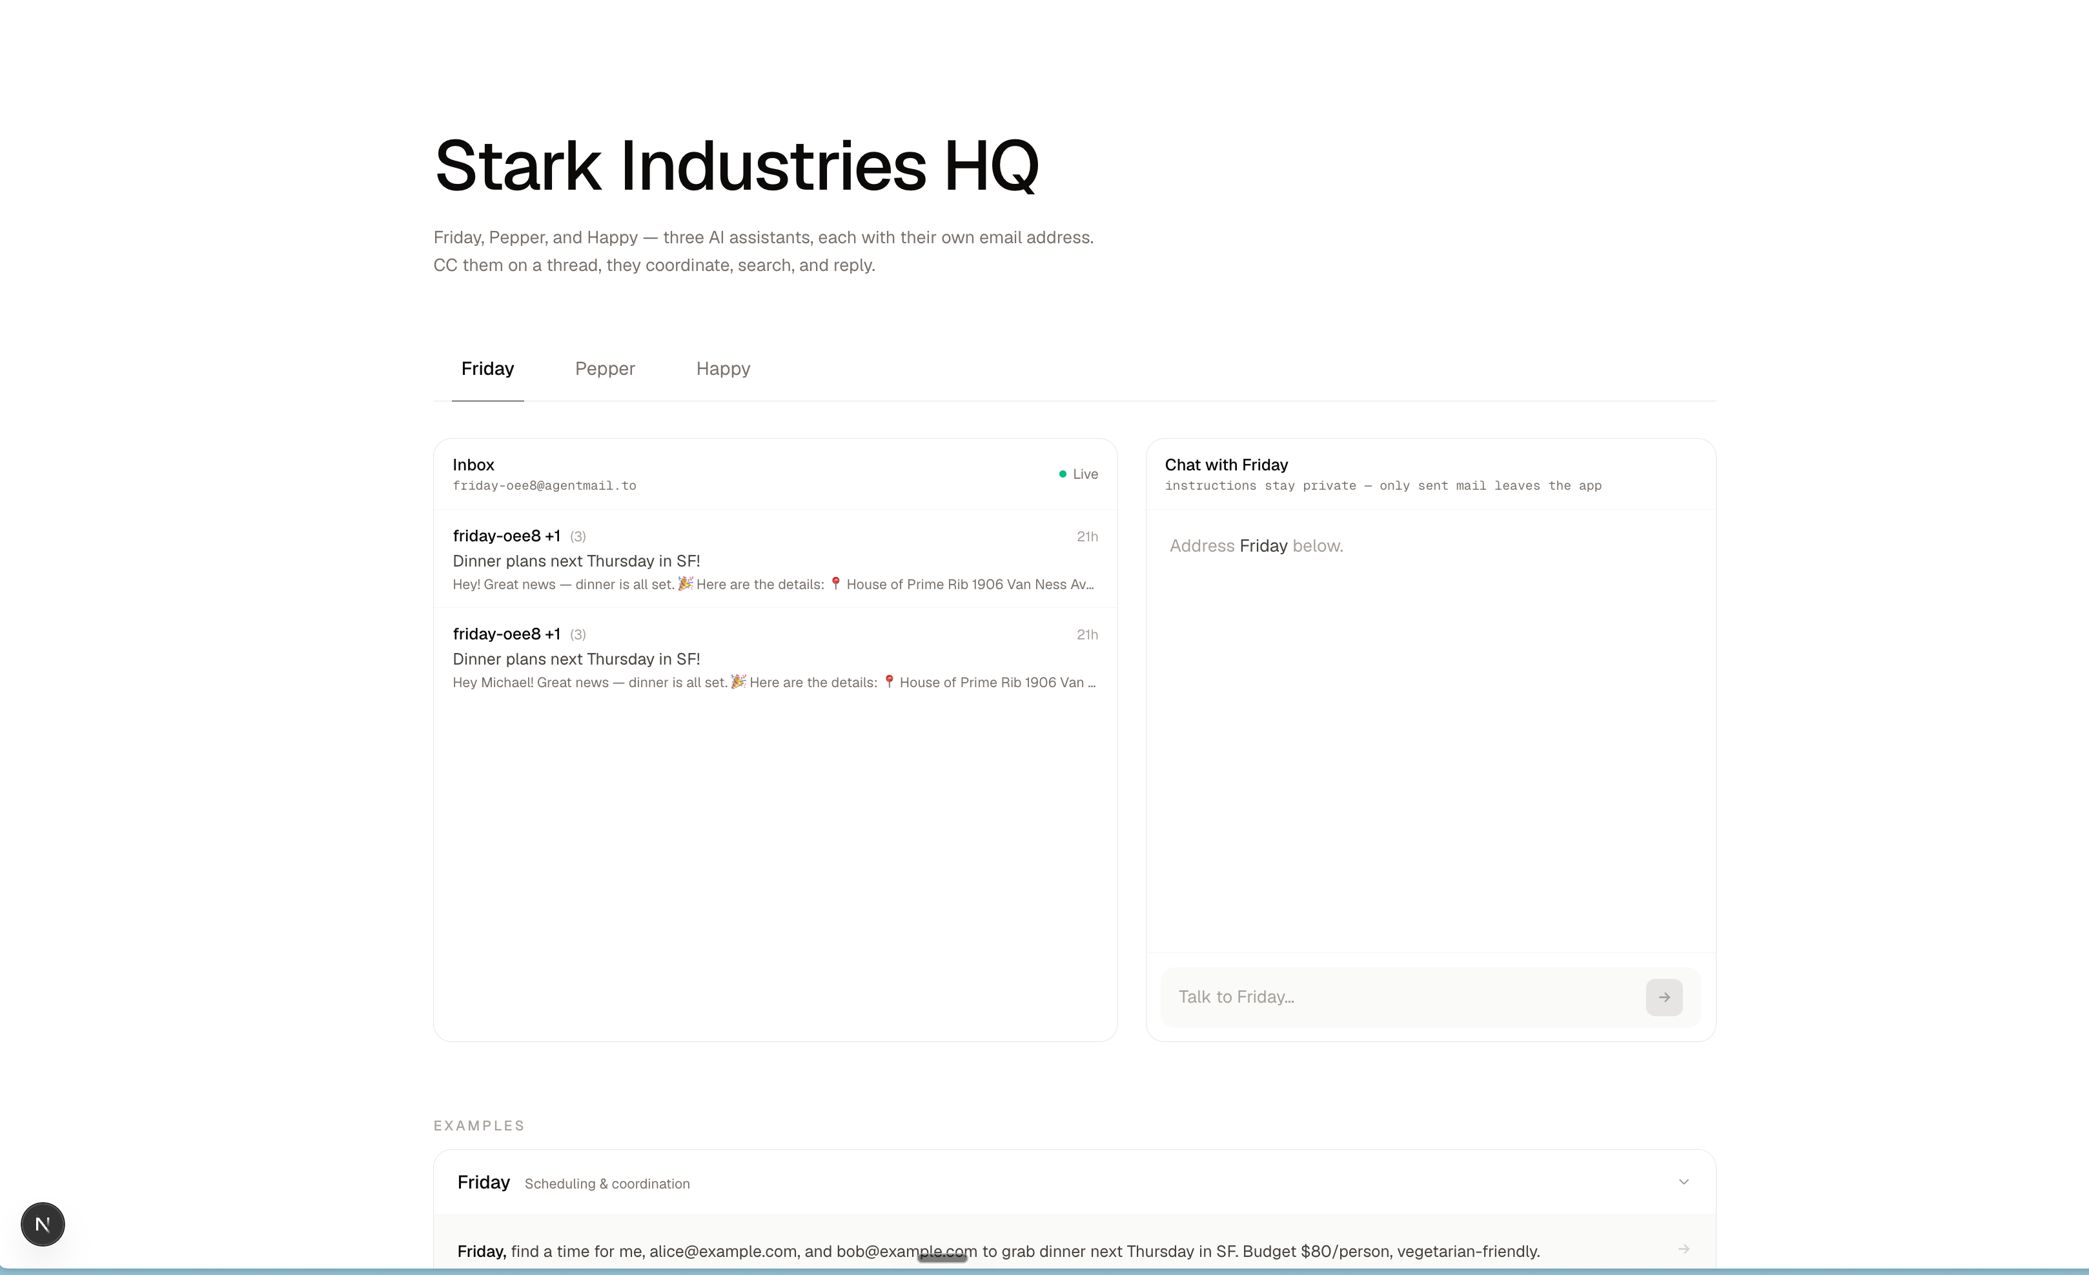Open the email starting 'Hey! Great news'
Screen dimensions: 2089x1275
[775, 559]
